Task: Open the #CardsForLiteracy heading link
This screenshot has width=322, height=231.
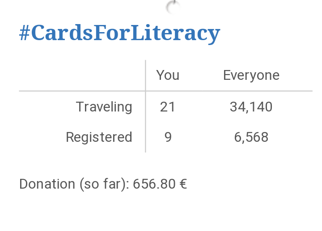Action: point(120,33)
